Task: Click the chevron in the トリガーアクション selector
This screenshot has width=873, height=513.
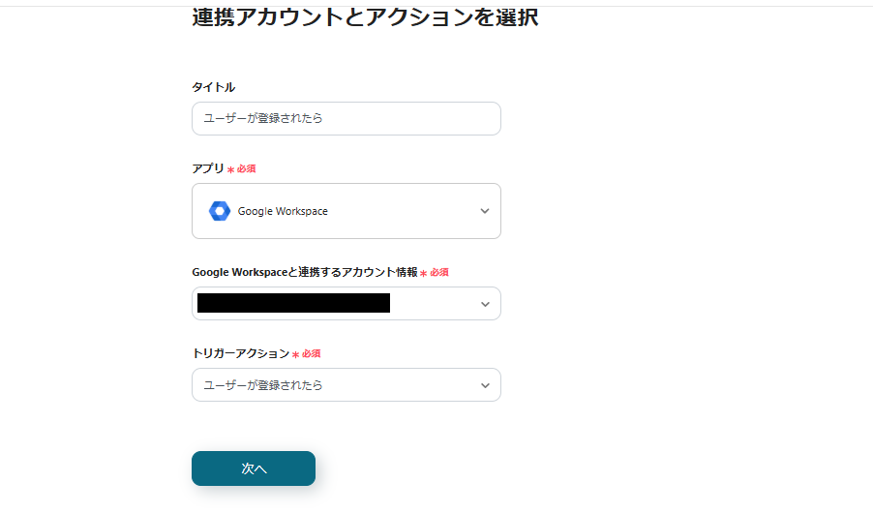Action: click(485, 385)
